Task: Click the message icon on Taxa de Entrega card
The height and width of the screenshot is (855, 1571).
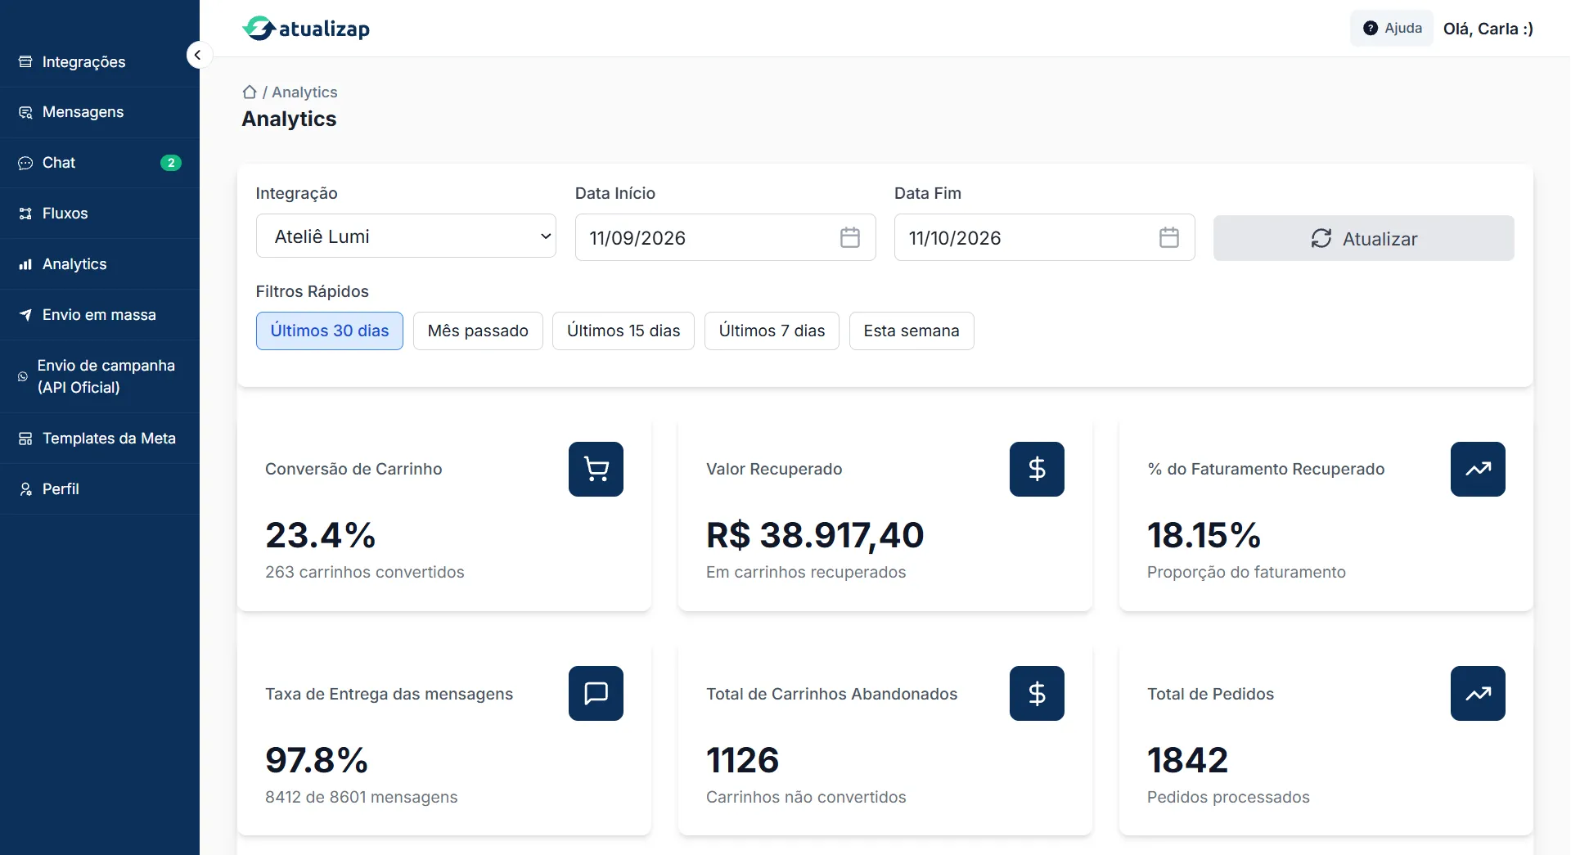Action: click(596, 694)
